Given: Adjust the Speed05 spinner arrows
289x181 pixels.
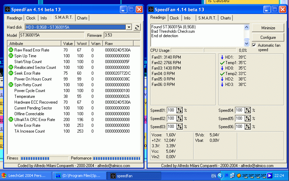Looking at the screenshot, I should click(248, 118).
